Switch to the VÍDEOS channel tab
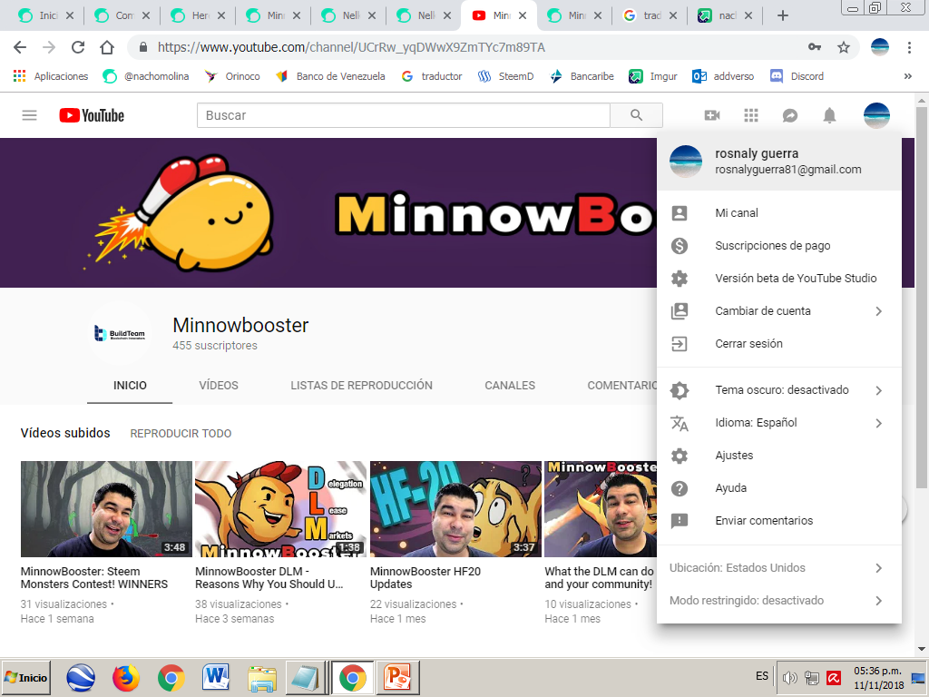Image resolution: width=929 pixels, height=697 pixels. pos(219,385)
